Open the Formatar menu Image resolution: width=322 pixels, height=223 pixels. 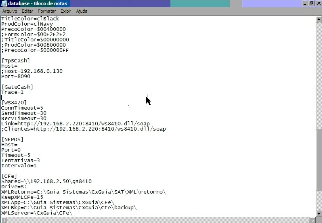point(46,11)
